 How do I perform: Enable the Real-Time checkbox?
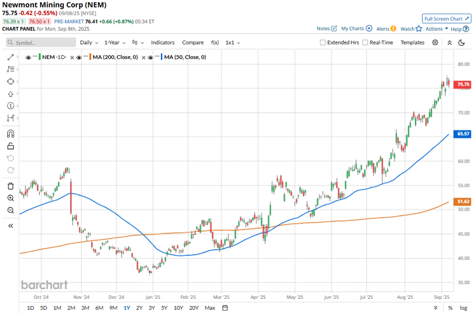(365, 42)
